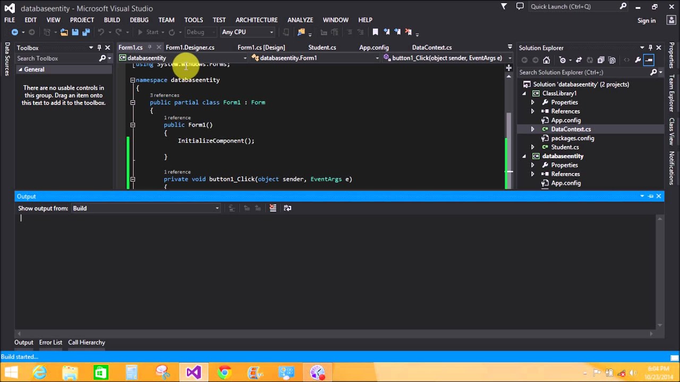Toggle a bookmark with the bookmark icon
680x382 pixels.
pos(375,32)
